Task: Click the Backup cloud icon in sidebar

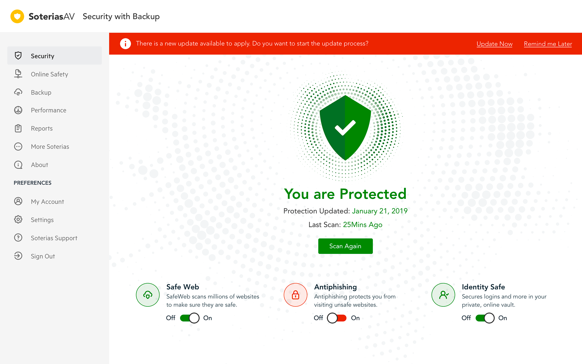Action: point(18,92)
